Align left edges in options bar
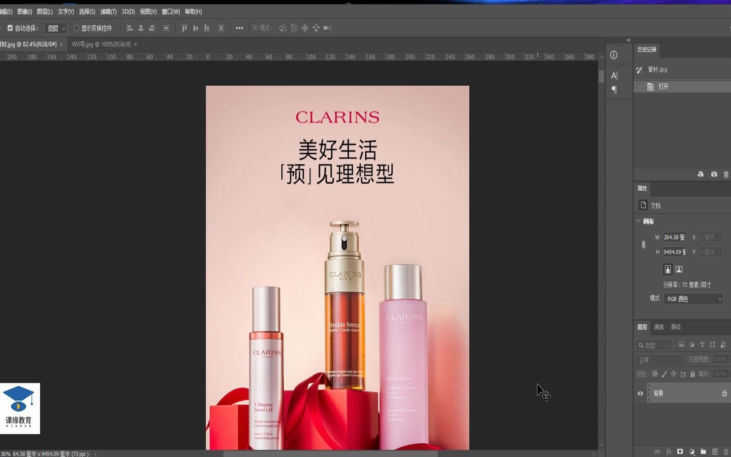731x457 pixels. (x=130, y=28)
